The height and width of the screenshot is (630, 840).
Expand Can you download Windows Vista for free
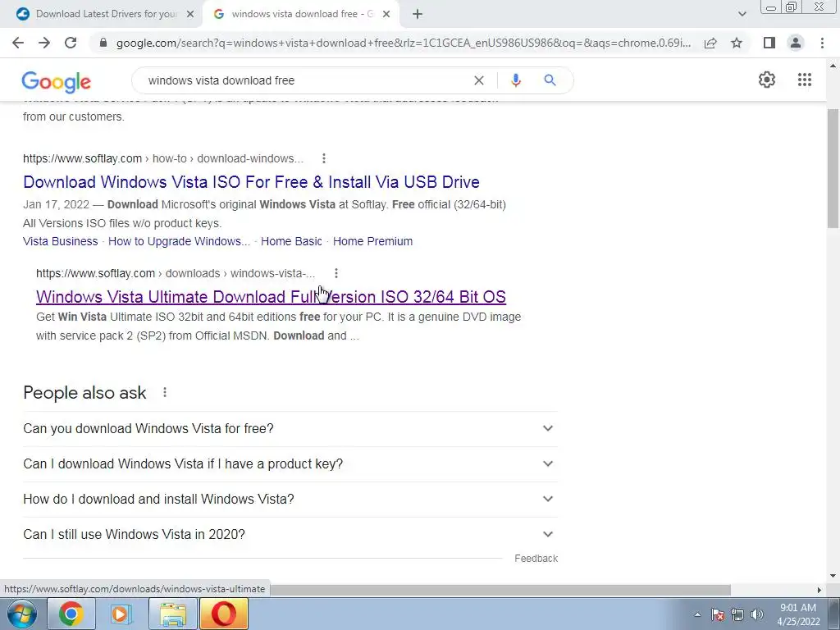(290, 428)
